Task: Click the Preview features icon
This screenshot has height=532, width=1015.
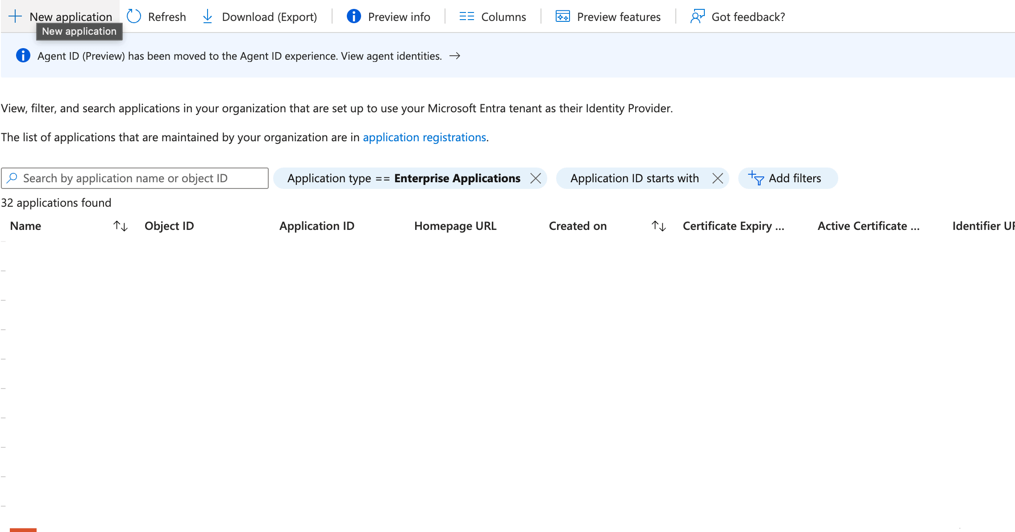Action: point(562,16)
